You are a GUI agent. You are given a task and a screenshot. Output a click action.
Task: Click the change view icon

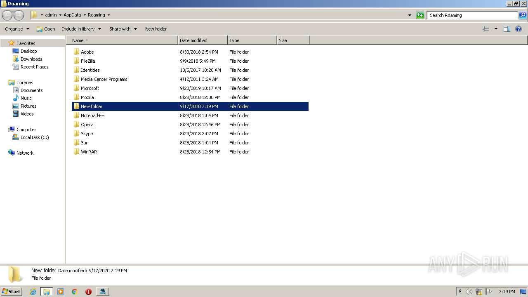click(x=486, y=29)
